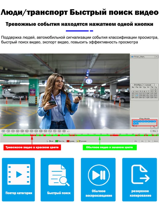Image resolution: width=159 pixels, height=212 pixels.
Task: Set timeline zoom to 30min
Action: 156,141
